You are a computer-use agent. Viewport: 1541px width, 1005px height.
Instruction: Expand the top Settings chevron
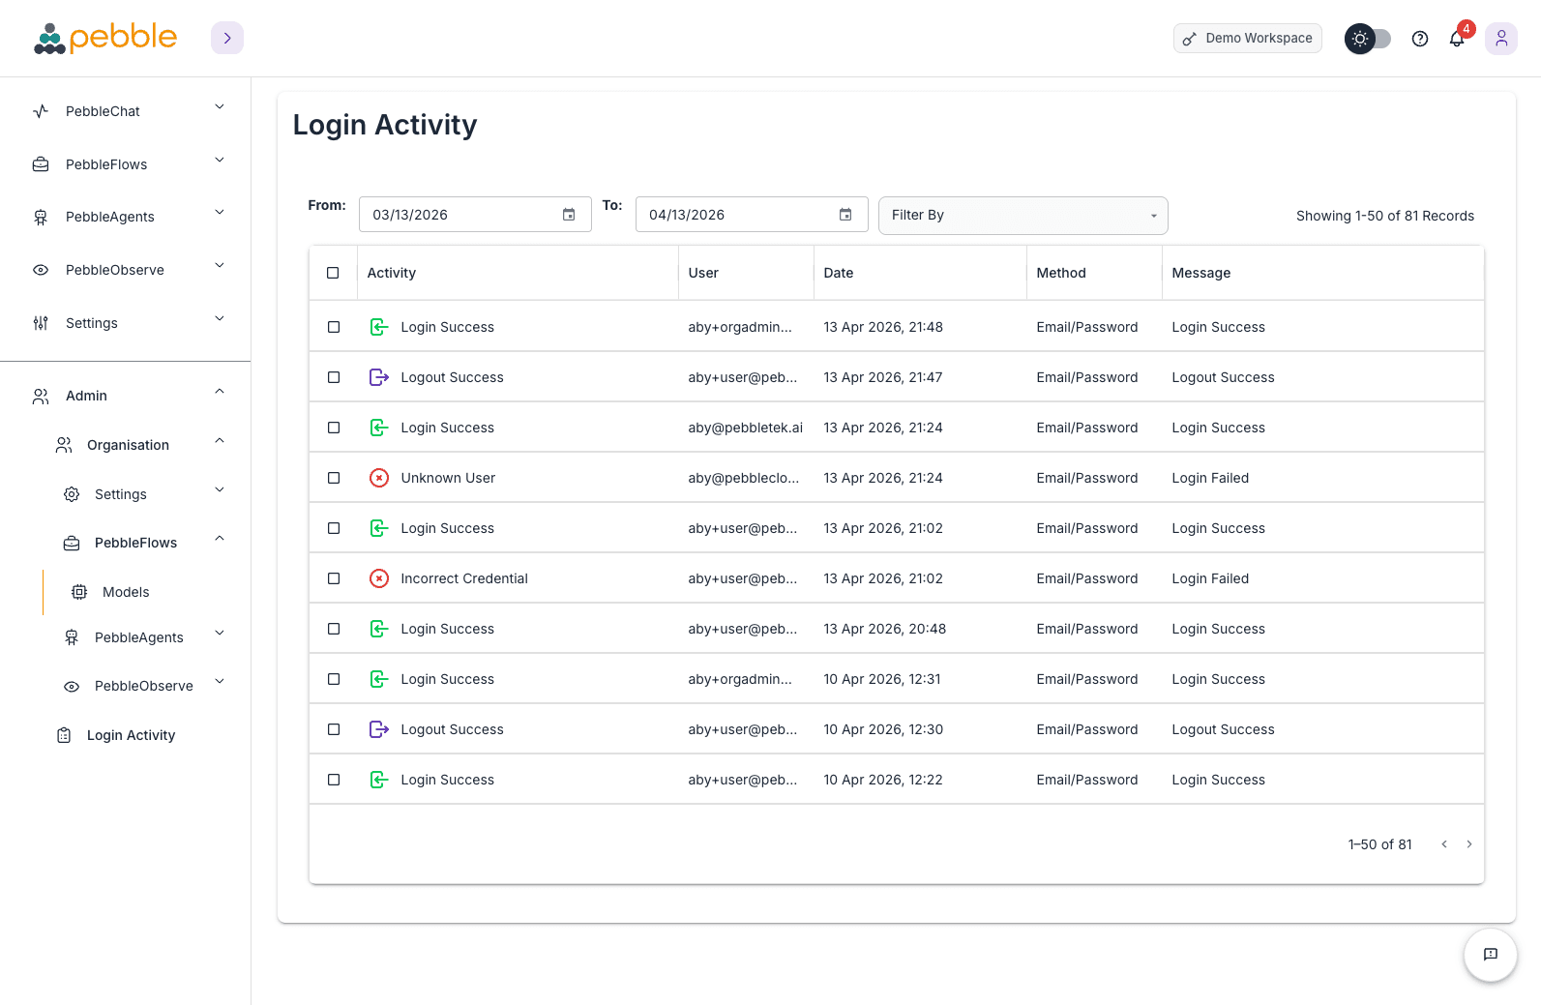pyautogui.click(x=220, y=319)
